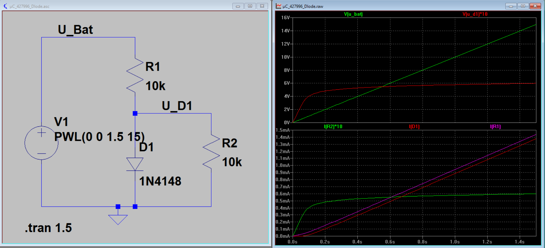Select the I(R1) trace label

click(x=495, y=126)
